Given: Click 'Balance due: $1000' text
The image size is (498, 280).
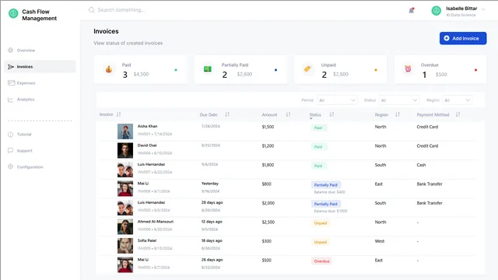Looking at the screenshot, I should (x=331, y=211).
